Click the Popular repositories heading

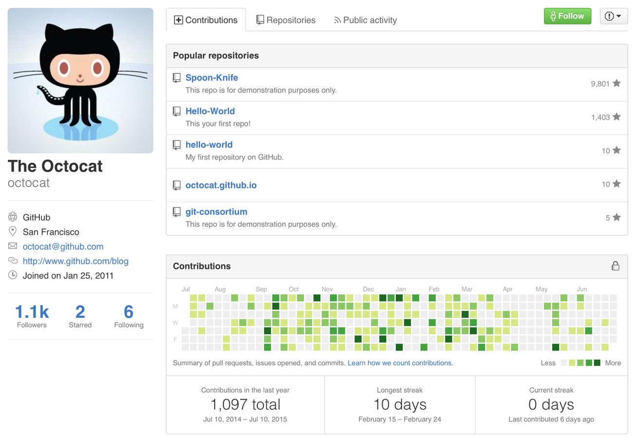coord(216,55)
